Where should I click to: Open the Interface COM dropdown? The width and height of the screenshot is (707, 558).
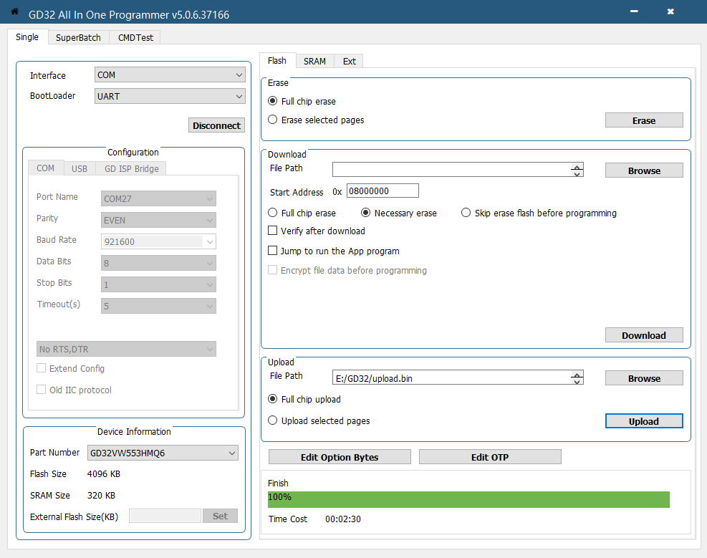click(170, 74)
